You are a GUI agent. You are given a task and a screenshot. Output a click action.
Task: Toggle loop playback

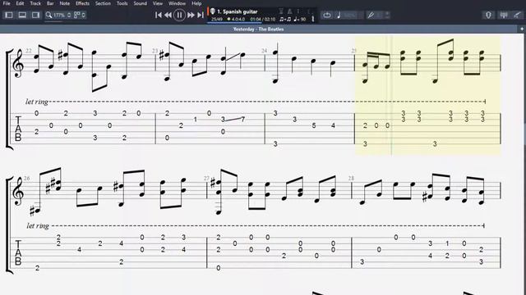coord(327,15)
